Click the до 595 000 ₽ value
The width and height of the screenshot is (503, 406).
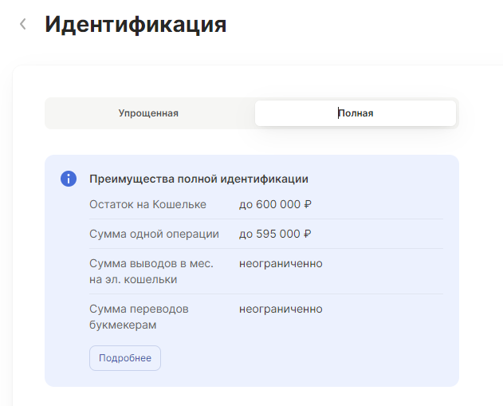(x=275, y=234)
